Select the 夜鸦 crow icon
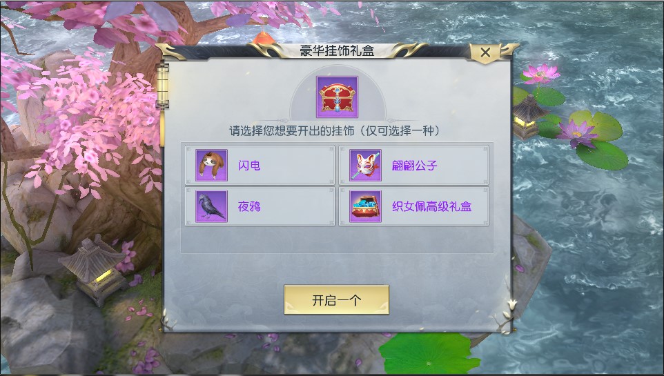Screen dimensions: 664x376 211,206
